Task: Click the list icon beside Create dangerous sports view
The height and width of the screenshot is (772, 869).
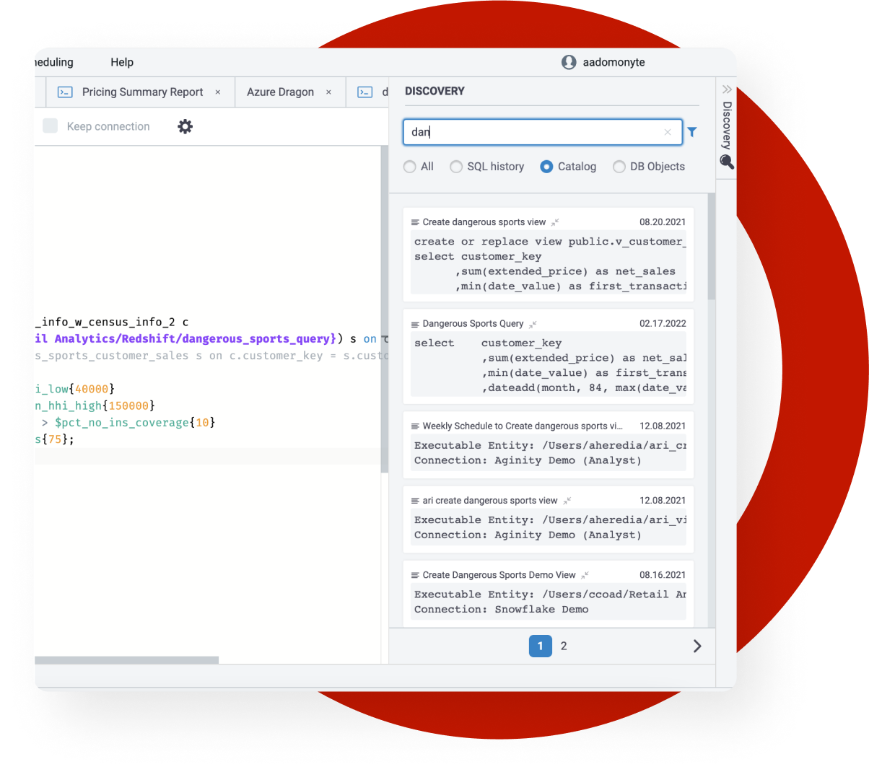Action: pos(415,222)
